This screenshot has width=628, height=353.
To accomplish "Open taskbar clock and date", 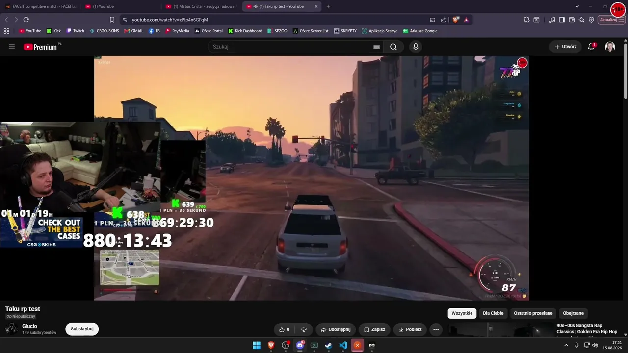I will click(x=613, y=345).
